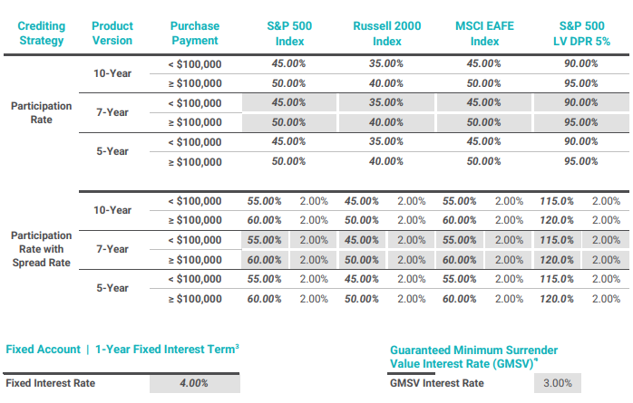633x403 pixels.
Task: Click the Russell 2000 Index header
Action: tap(386, 34)
